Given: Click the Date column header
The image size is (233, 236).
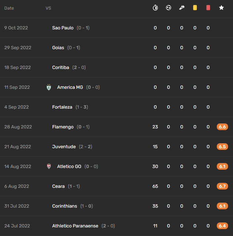Looking at the screenshot, I should (x=9, y=8).
